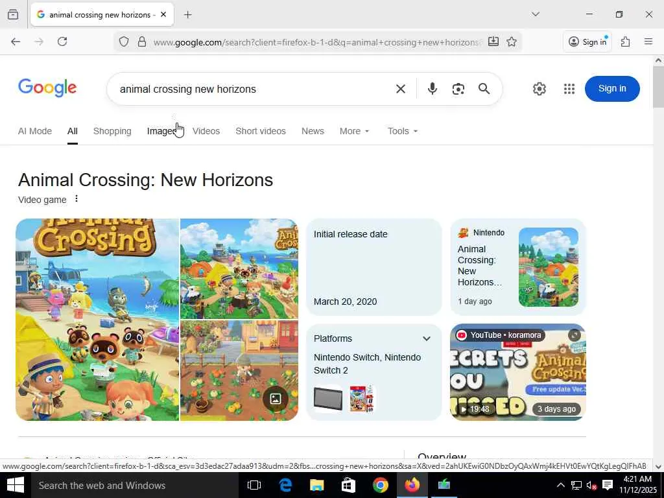Image resolution: width=664 pixels, height=498 pixels.
Task: Open Google quick settings gear
Action: [x=539, y=89]
